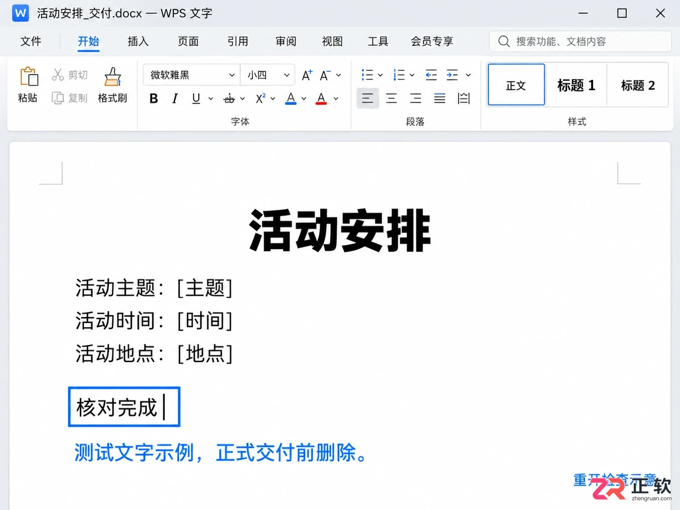Image resolution: width=680 pixels, height=510 pixels.
Task: Apply superscript formatting
Action: 260,98
